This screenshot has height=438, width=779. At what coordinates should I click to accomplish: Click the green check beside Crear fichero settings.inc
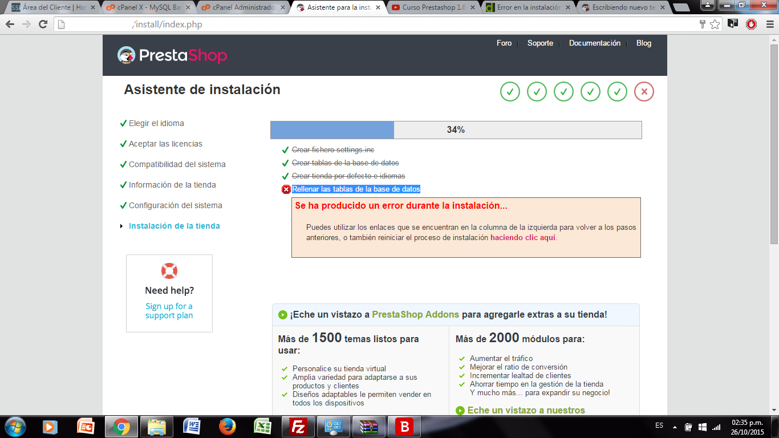(x=285, y=150)
